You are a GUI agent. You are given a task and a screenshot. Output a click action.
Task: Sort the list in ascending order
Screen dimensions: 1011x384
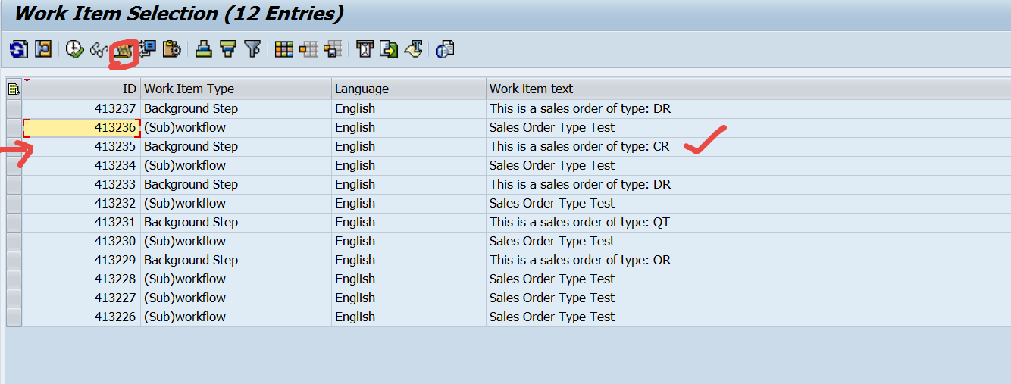coord(203,50)
